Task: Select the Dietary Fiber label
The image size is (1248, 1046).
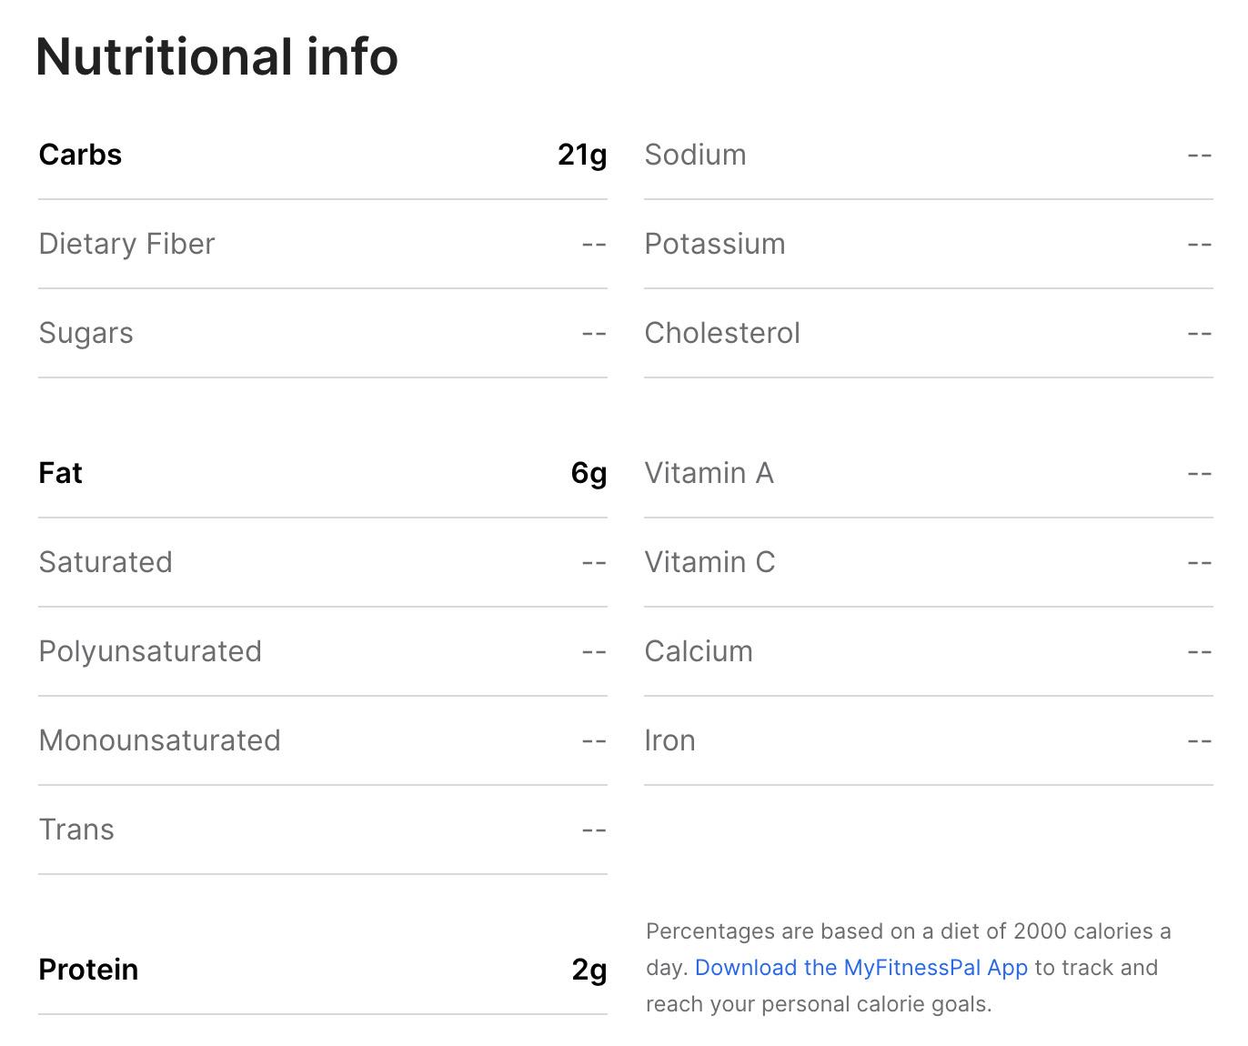Action: (x=126, y=244)
